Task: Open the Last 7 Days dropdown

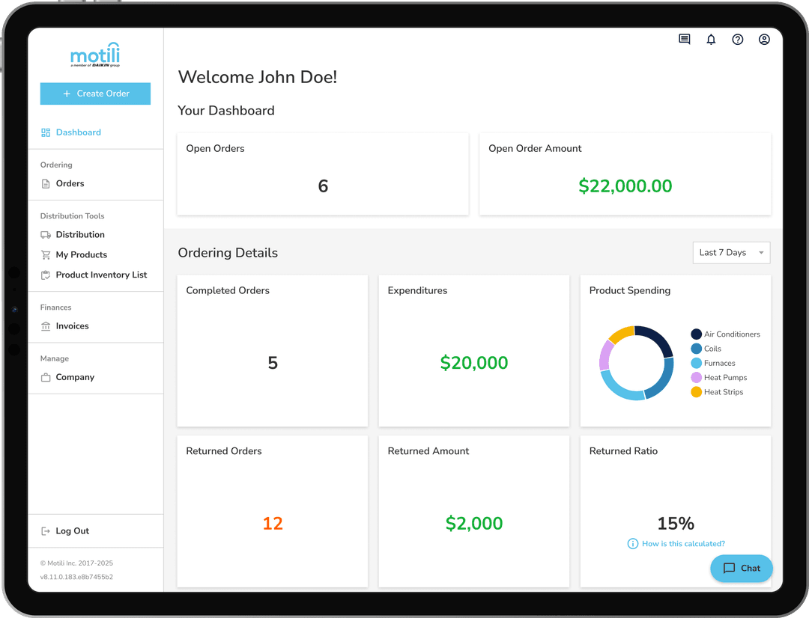Action: 731,253
